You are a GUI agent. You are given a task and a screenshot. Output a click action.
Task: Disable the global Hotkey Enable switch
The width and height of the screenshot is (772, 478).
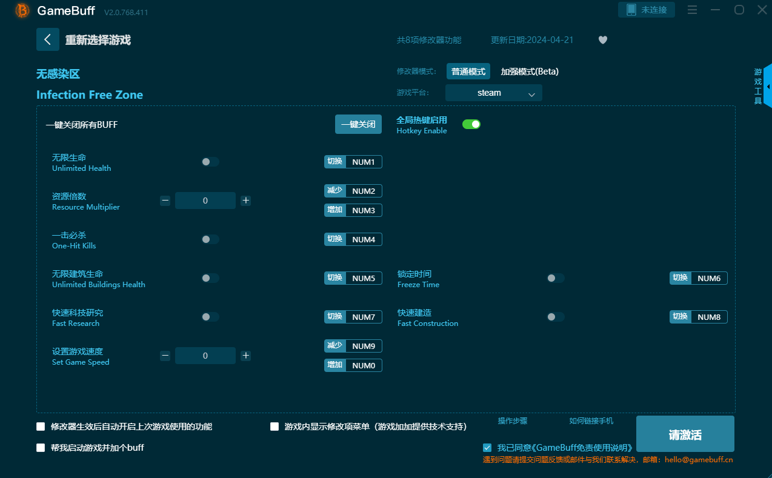click(471, 124)
